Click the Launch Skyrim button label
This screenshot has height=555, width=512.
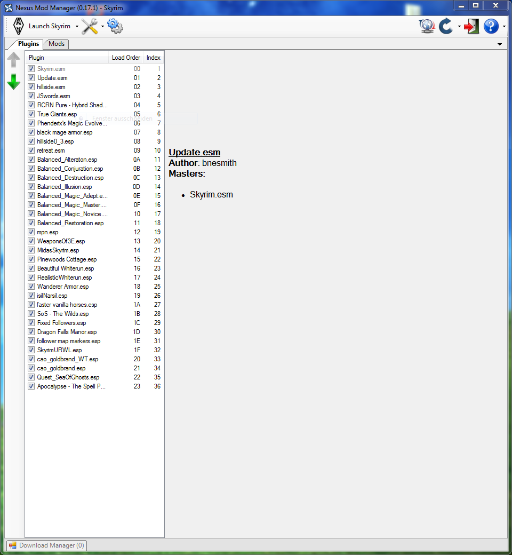pos(50,26)
